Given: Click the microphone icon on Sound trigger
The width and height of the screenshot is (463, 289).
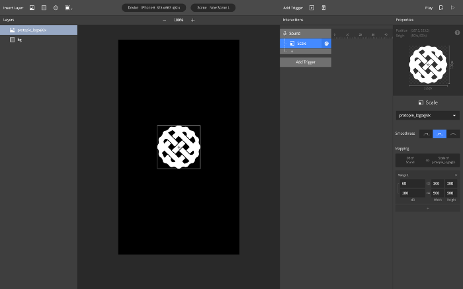Looking at the screenshot, I should click(x=285, y=33).
